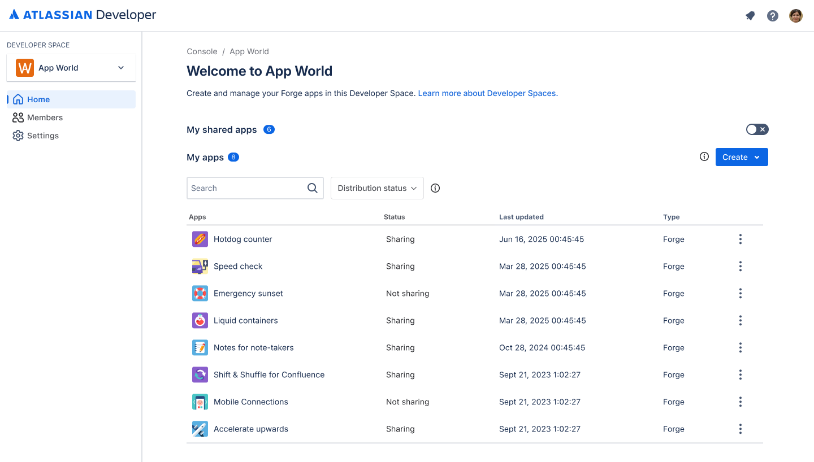
Task: Open the help question mark icon
Action: (773, 16)
